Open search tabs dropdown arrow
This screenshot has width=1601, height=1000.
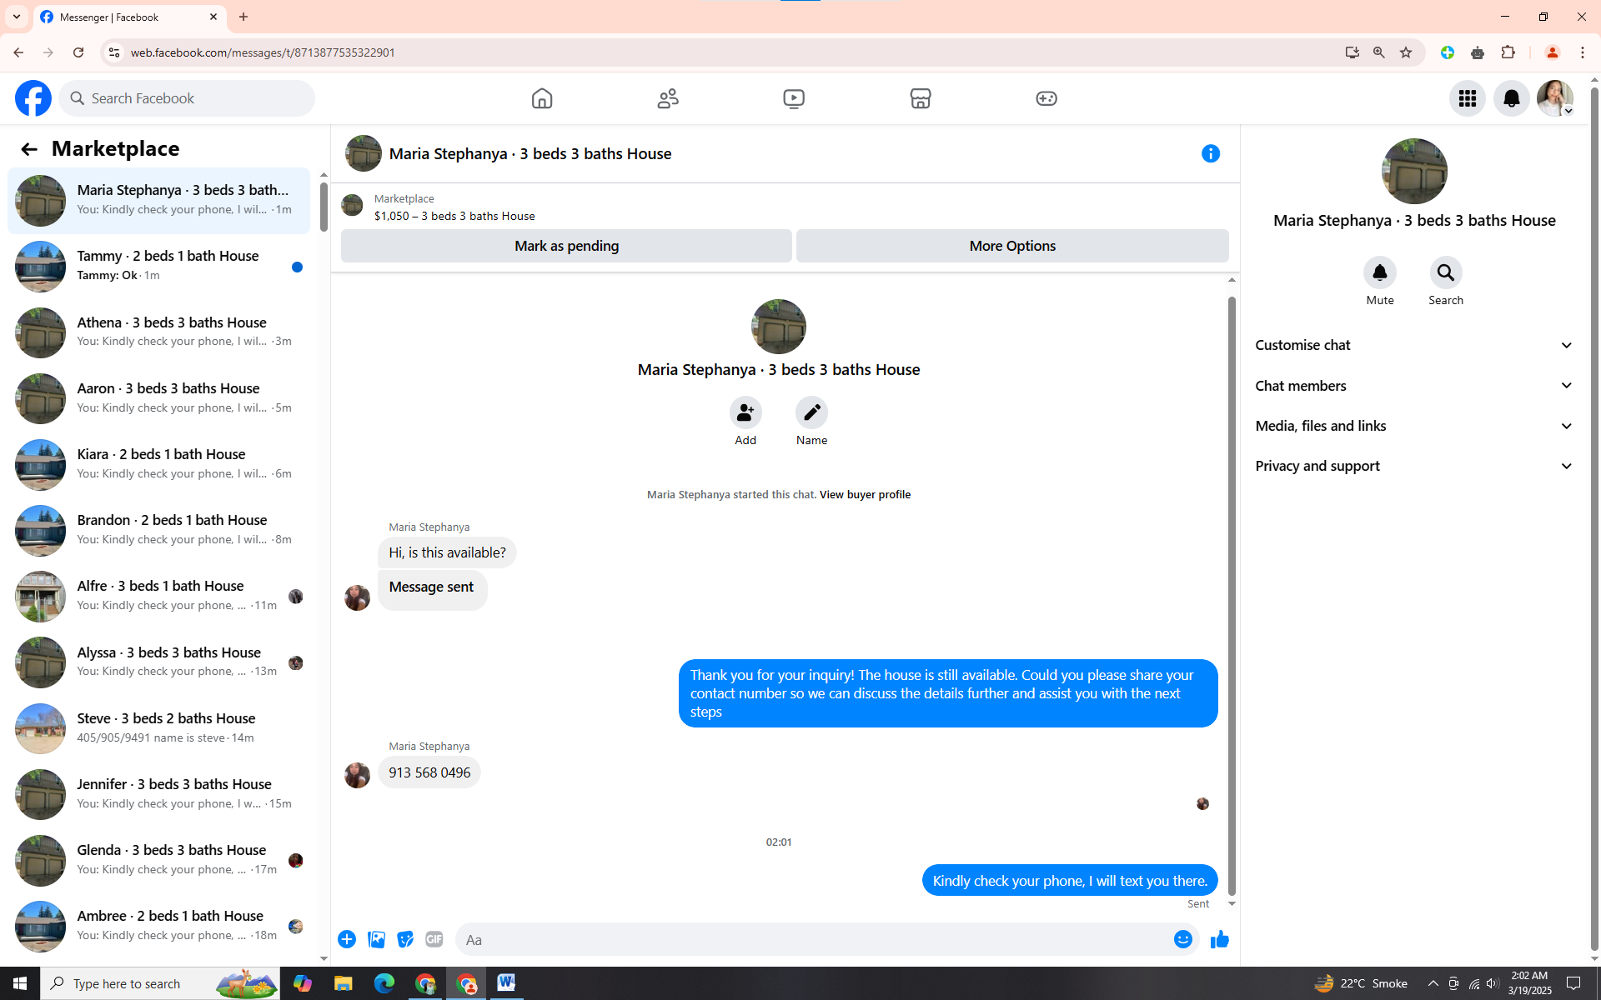[17, 17]
